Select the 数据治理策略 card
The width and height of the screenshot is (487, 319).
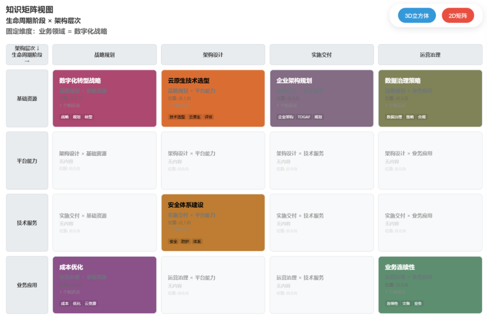[x=430, y=98]
